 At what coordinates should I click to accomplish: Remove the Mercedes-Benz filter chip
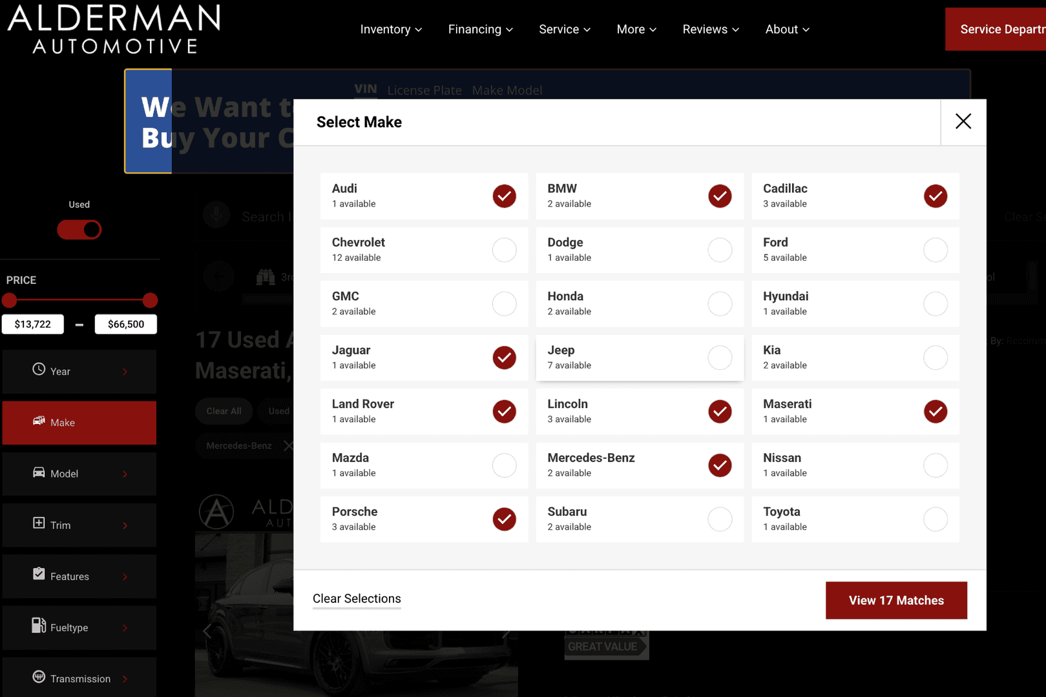click(288, 446)
